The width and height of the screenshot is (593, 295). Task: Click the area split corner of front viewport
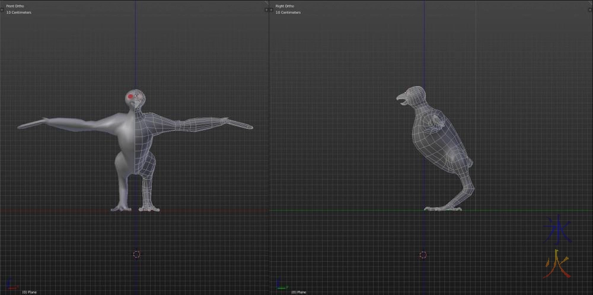pyautogui.click(x=266, y=2)
